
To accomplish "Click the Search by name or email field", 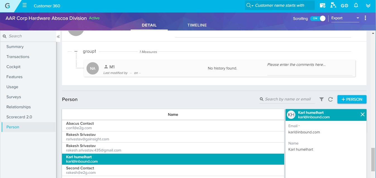I will tap(288, 99).
